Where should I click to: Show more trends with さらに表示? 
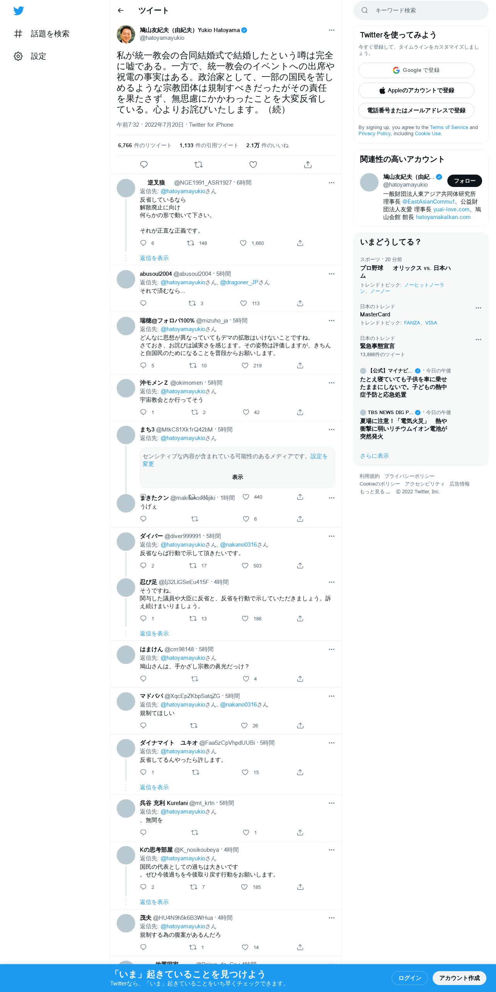pos(374,456)
